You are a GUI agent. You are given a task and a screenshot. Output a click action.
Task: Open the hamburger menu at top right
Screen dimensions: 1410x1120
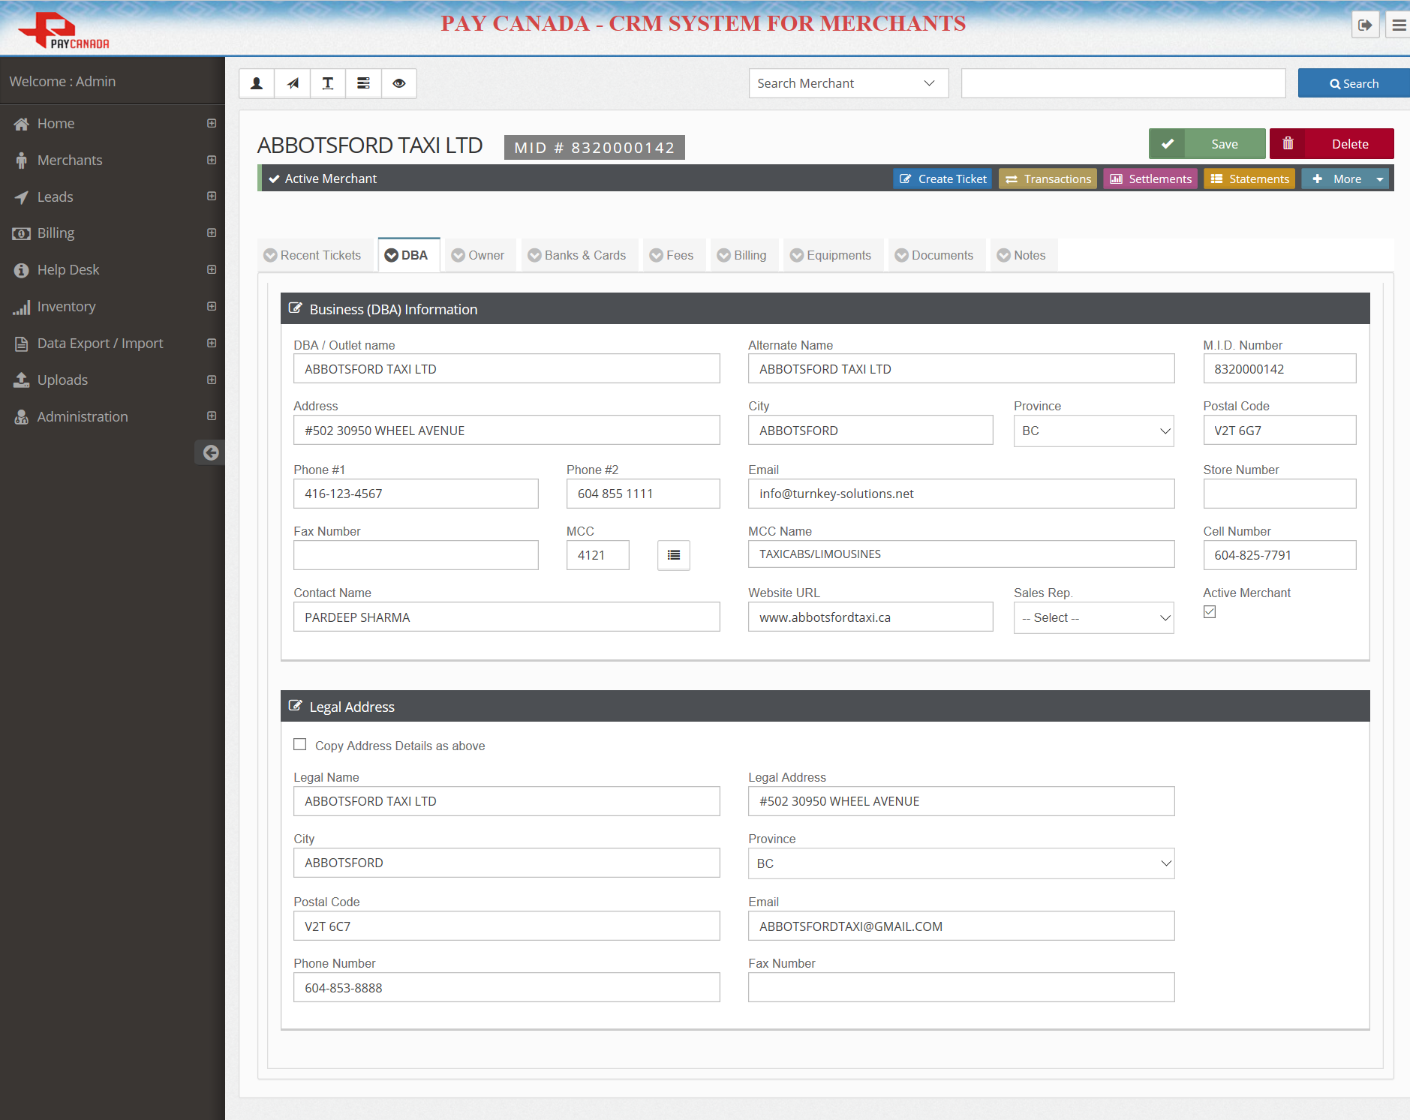click(x=1399, y=24)
